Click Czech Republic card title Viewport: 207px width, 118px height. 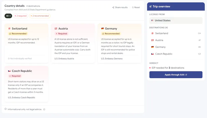pyautogui.click(x=22, y=71)
